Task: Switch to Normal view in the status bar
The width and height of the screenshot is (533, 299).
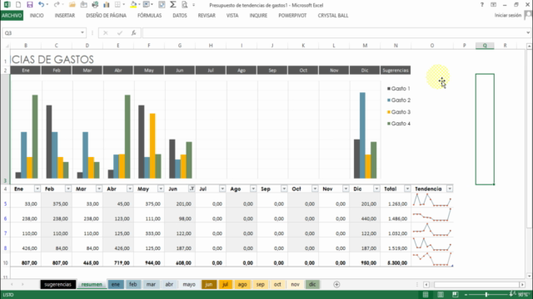Action: click(x=426, y=295)
